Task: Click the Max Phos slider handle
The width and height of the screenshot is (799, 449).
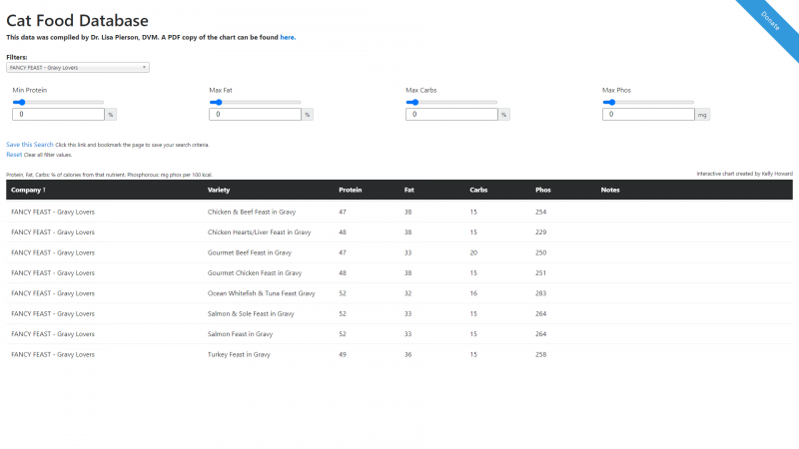Action: coord(611,102)
